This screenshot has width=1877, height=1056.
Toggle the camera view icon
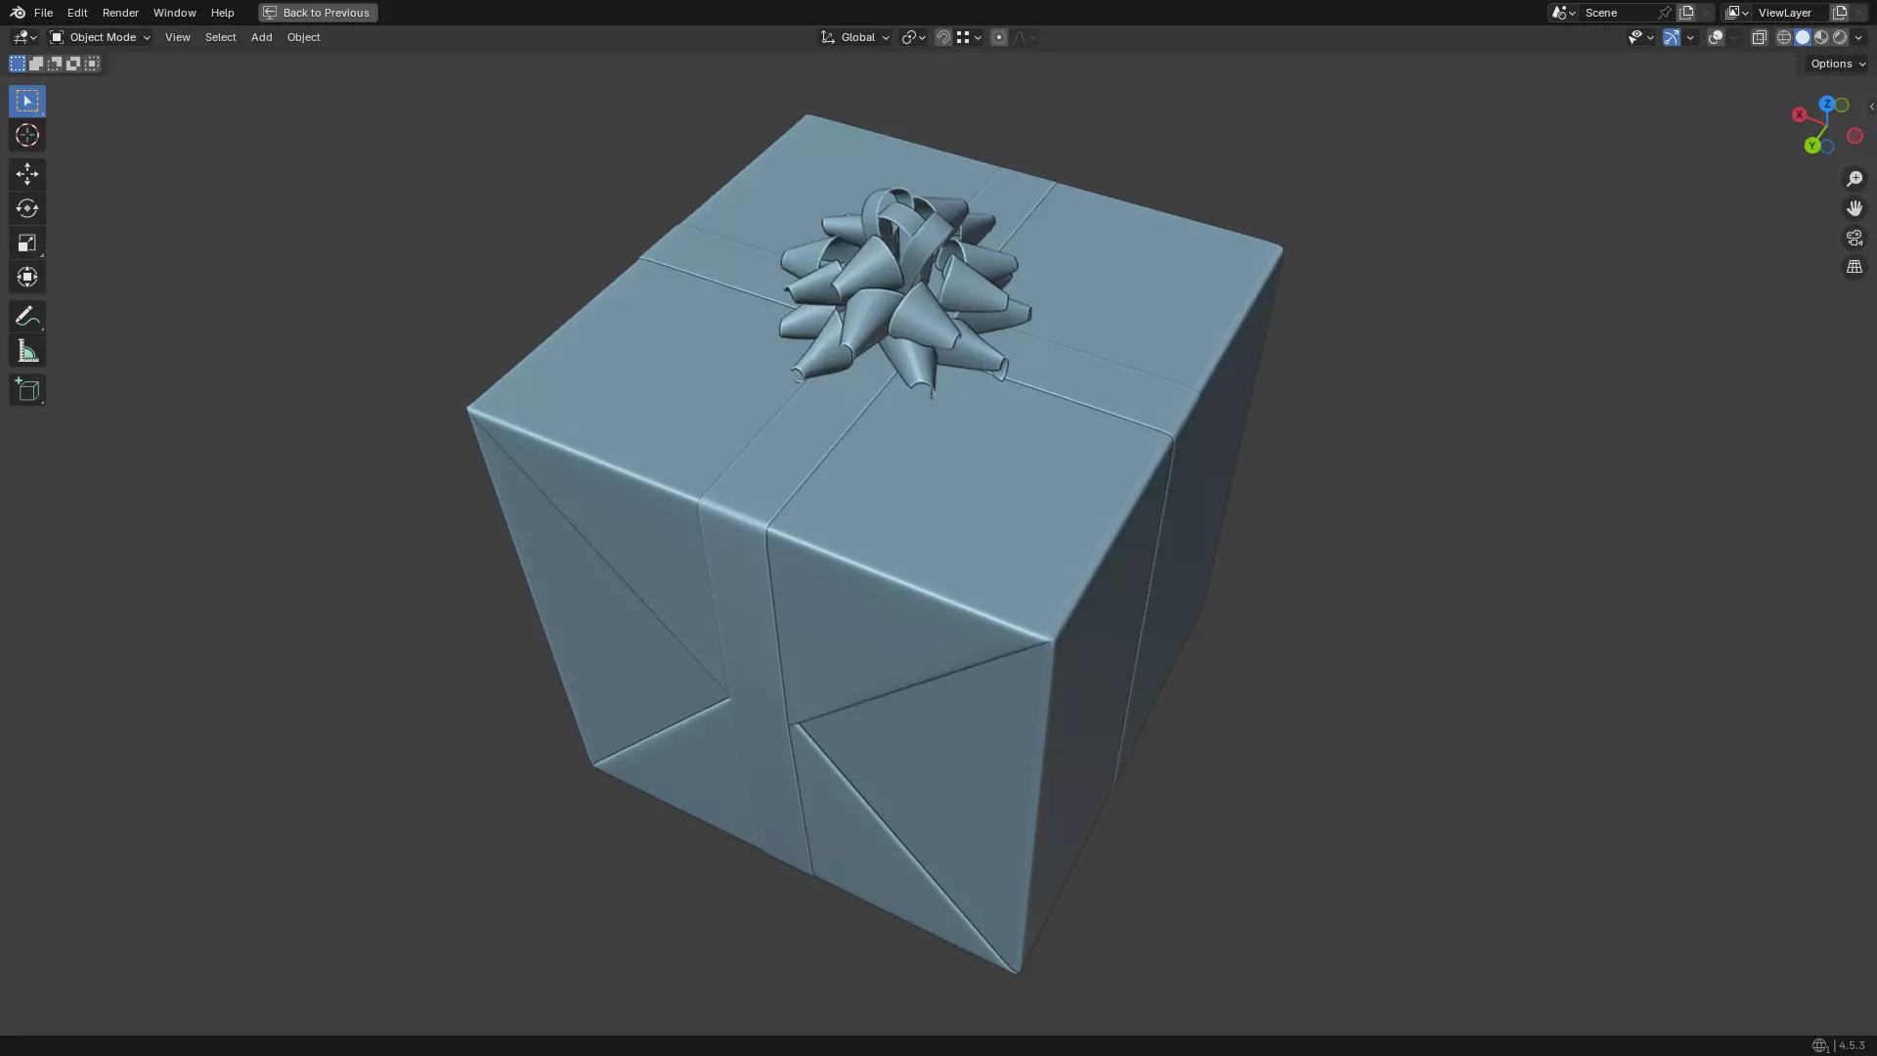point(1855,238)
